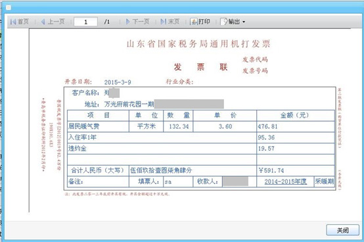364x242 pixels.
Task: Click the export document icon for 输出
Action: click(223, 22)
